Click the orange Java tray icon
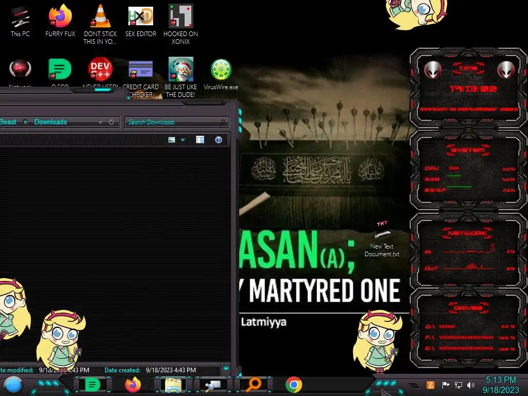 pyautogui.click(x=431, y=385)
